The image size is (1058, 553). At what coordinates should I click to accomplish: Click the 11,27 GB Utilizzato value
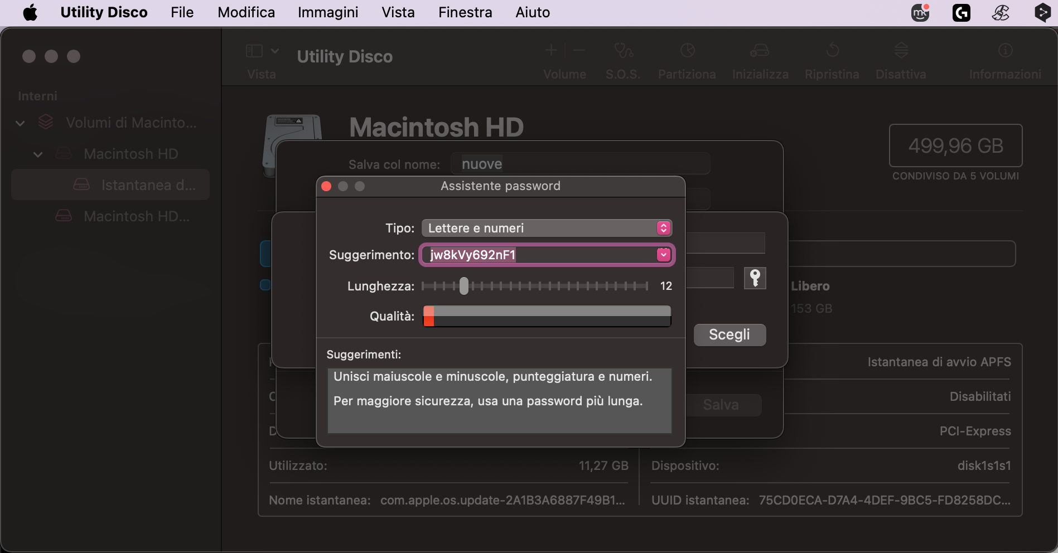(x=603, y=465)
